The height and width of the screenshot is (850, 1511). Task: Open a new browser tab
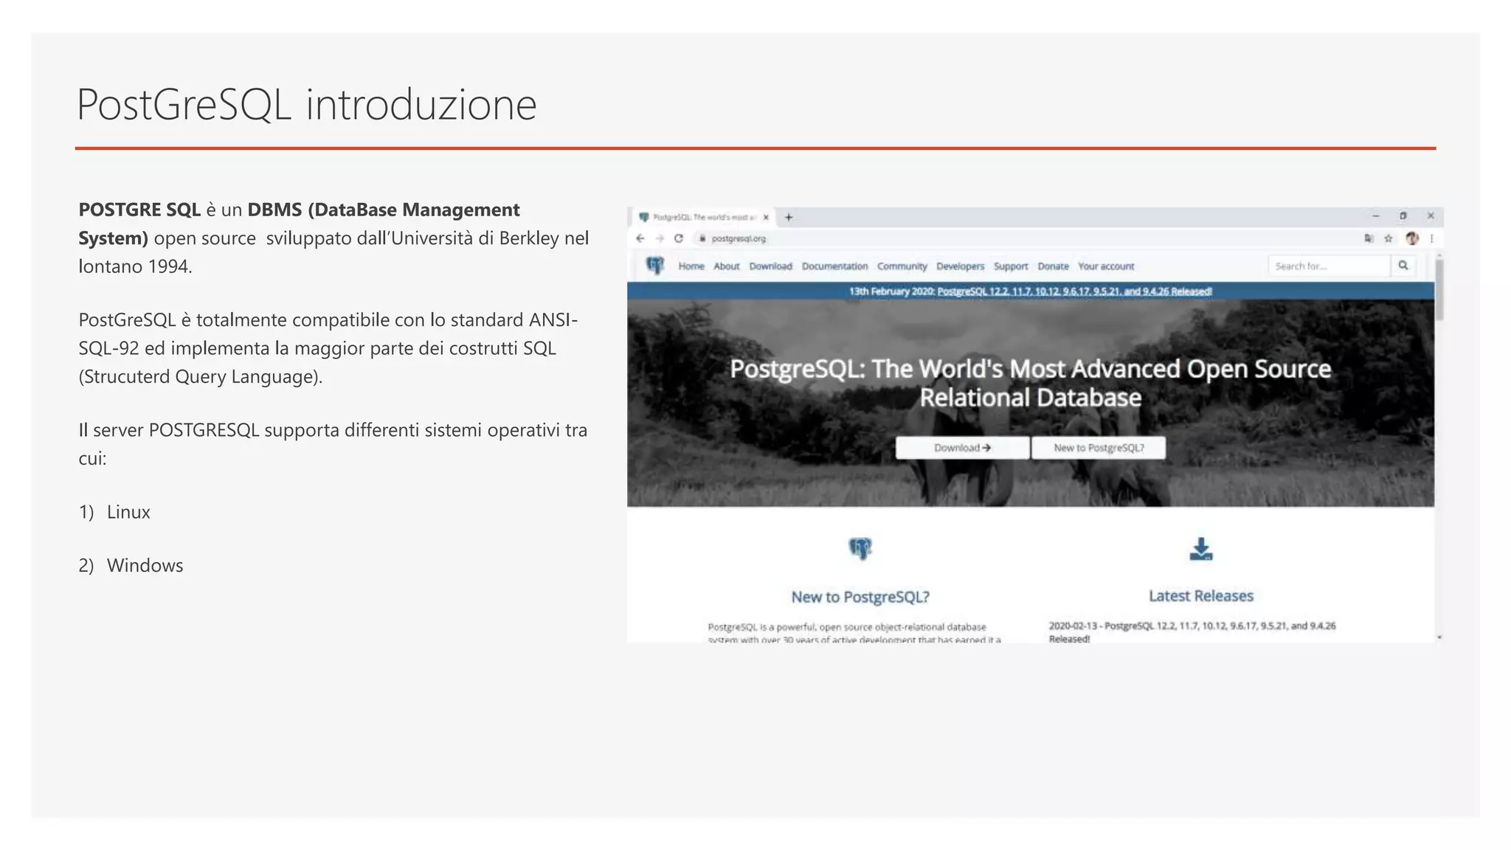(x=789, y=217)
